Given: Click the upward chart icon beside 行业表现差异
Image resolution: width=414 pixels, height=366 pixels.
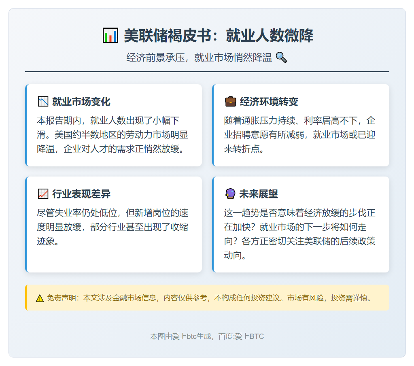Looking at the screenshot, I should tap(43, 194).
